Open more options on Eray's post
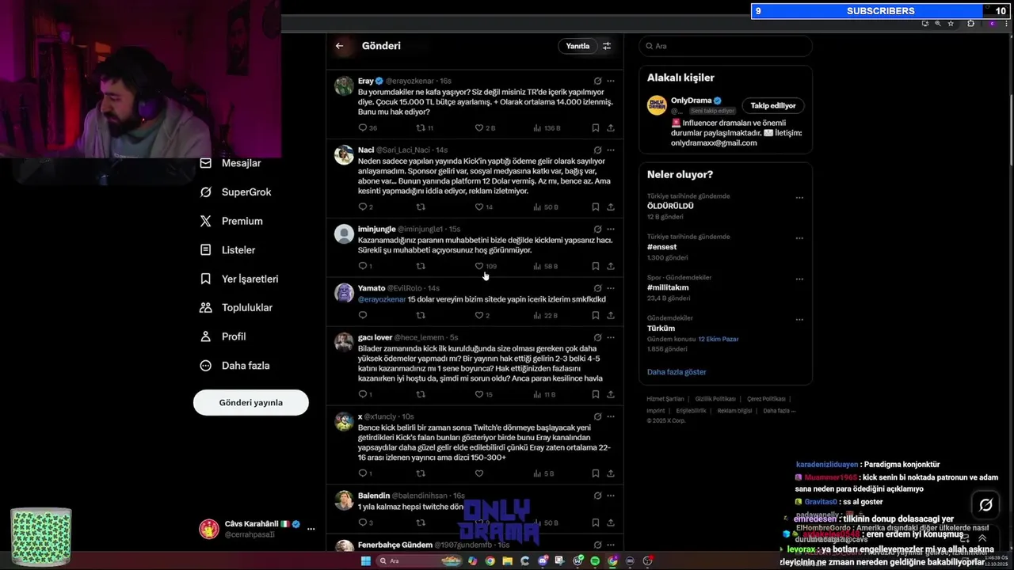This screenshot has height=570, width=1014. (611, 81)
